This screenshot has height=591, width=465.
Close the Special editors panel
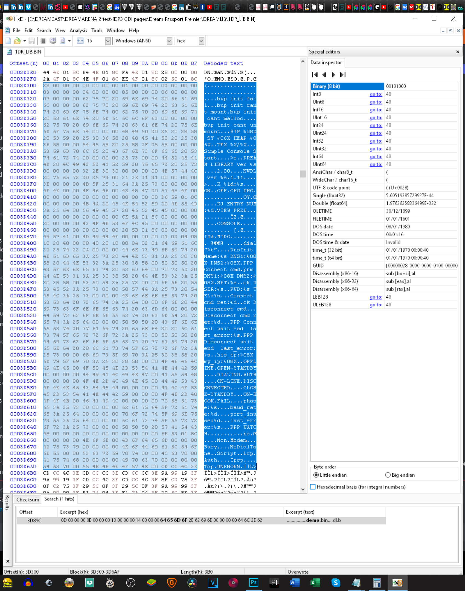click(458, 52)
